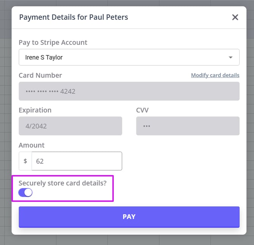The width and height of the screenshot is (254, 245).
Task: Select the Expiration field showing 4/2042
Action: point(70,126)
